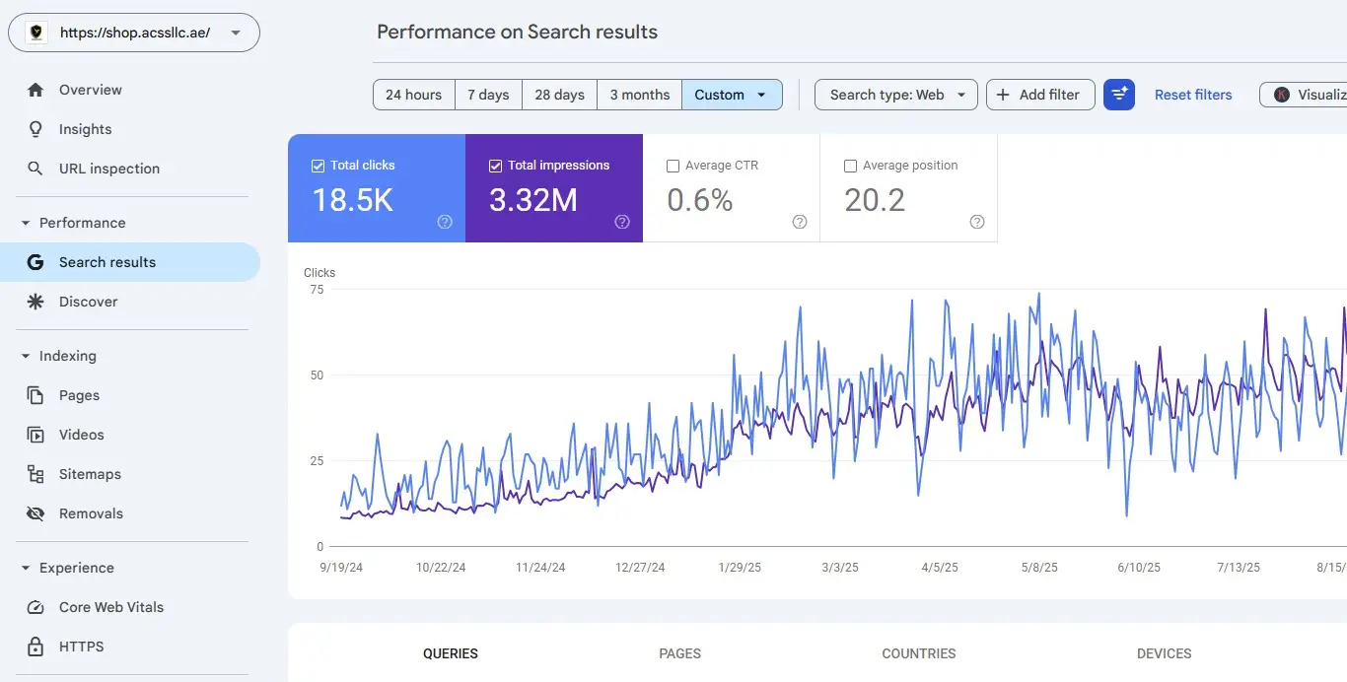Screen dimensions: 1347x682
Task: Open URL inspection via the magnifier icon
Action: tap(35, 168)
